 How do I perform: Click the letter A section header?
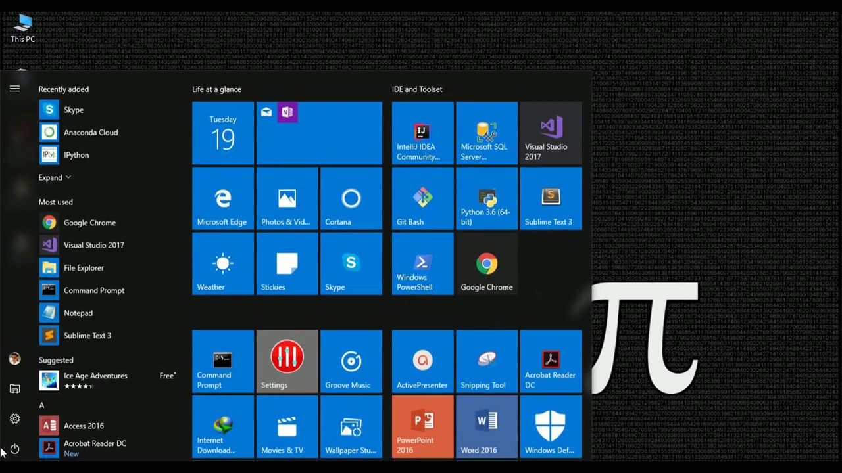pyautogui.click(x=41, y=405)
